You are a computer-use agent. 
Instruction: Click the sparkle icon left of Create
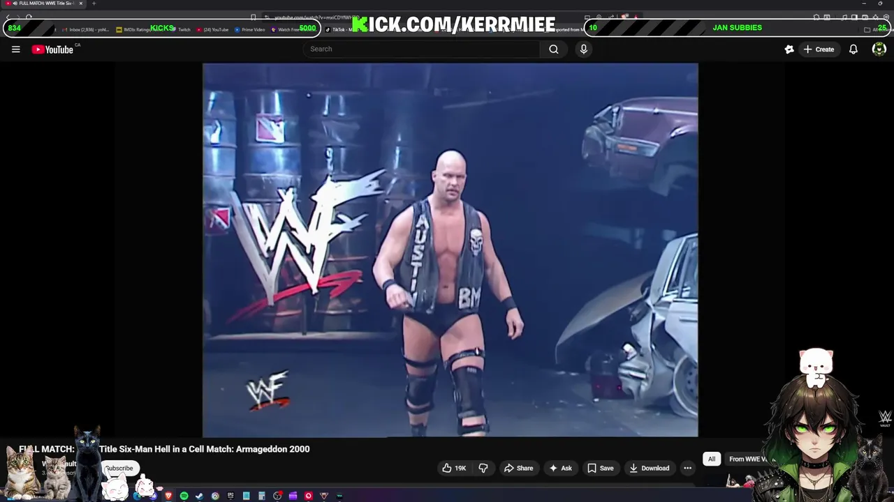[789, 50]
